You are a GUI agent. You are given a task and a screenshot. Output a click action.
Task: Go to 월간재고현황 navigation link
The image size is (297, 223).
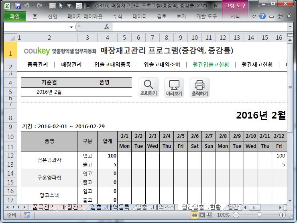pyautogui.click(x=257, y=65)
